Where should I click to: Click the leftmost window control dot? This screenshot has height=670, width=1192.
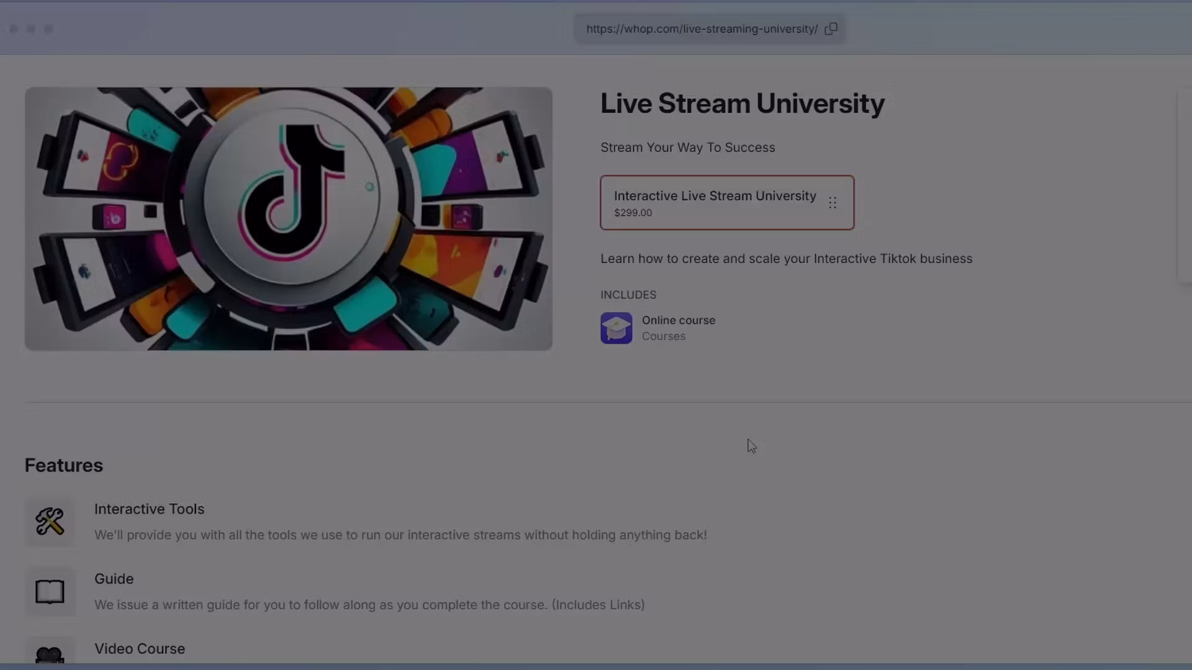[x=14, y=29]
